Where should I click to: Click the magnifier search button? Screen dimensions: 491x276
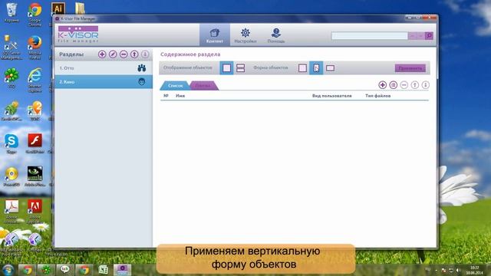tap(429, 36)
